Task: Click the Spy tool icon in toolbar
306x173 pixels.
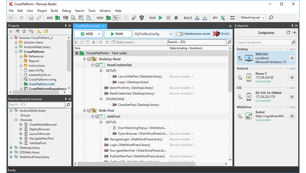Action: (x=223, y=18)
